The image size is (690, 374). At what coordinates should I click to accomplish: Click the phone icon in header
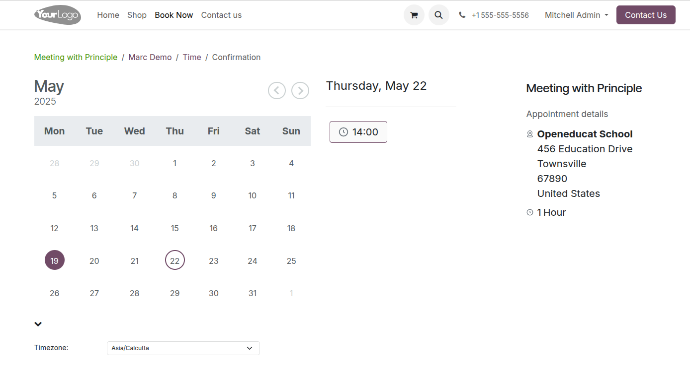point(462,15)
